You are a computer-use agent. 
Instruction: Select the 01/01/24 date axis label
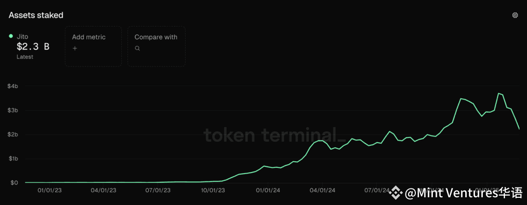coord(268,190)
